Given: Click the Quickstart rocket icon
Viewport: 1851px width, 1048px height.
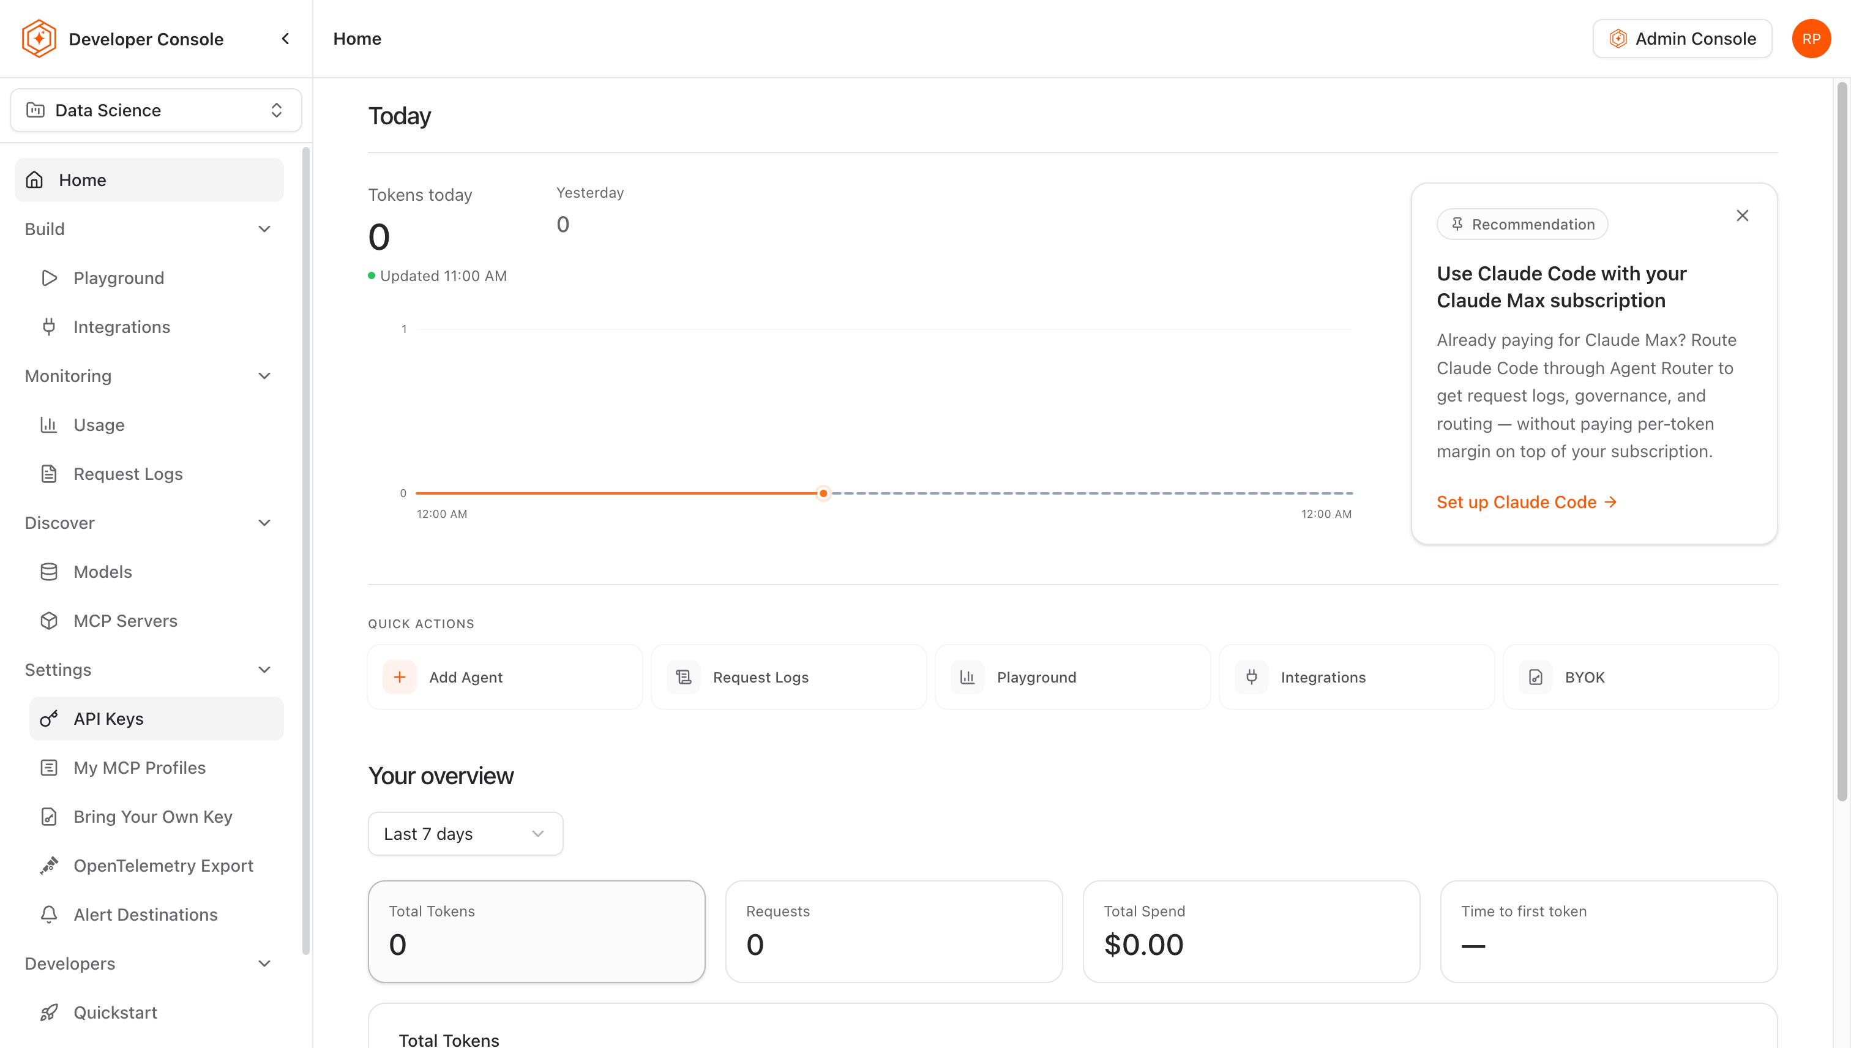Looking at the screenshot, I should (49, 1012).
